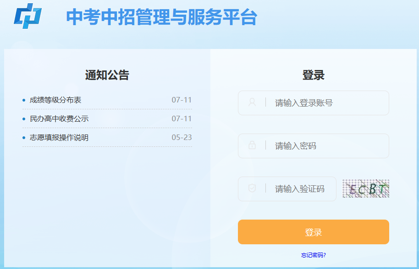419x269 pixels.
Task: Click the bullet dot before 志愿填报操作说明
Action: (x=24, y=138)
